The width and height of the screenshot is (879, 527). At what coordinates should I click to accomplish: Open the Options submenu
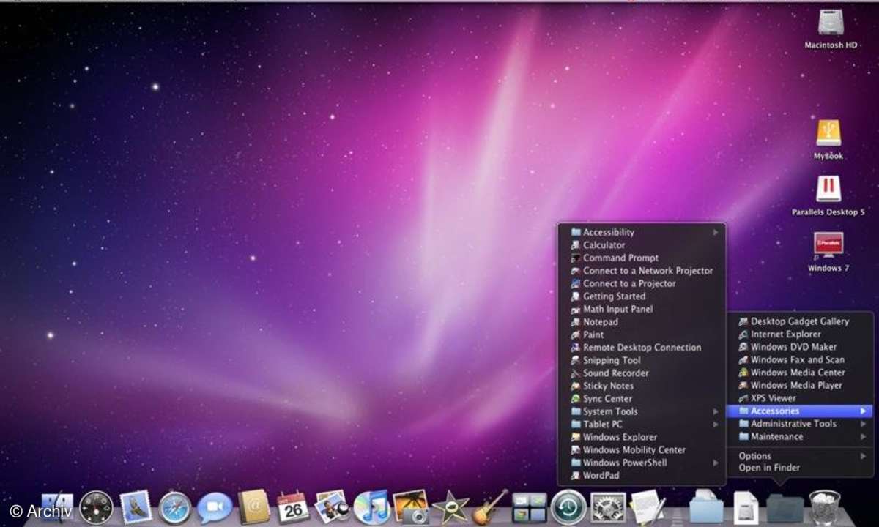[x=754, y=456]
